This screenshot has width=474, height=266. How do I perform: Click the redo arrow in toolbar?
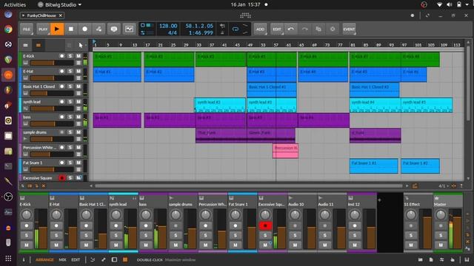[x=304, y=29]
